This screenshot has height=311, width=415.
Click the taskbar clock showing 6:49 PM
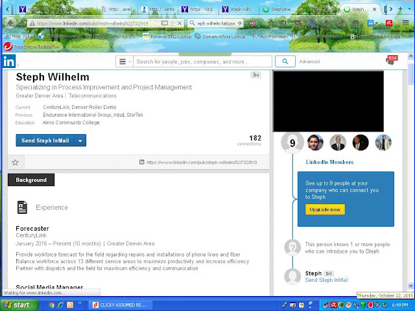[x=400, y=305]
